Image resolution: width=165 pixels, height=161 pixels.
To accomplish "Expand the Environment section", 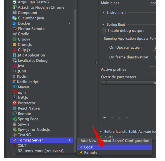I will click(x=103, y=13).
